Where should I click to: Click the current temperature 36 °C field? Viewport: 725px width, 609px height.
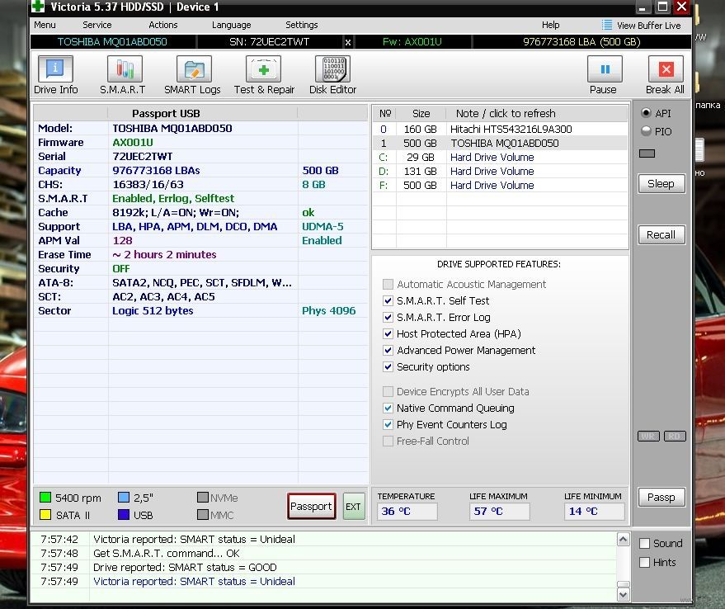click(407, 512)
